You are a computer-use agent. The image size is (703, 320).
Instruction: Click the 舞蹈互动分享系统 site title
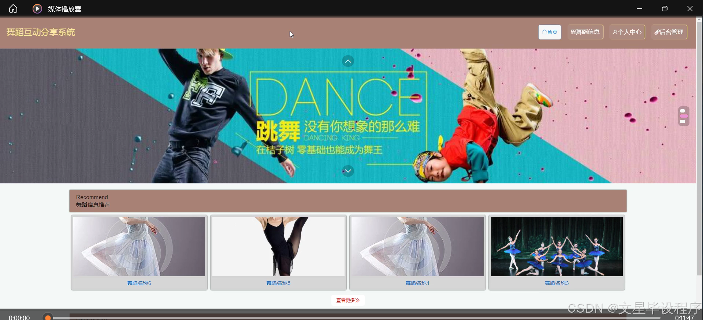(41, 32)
